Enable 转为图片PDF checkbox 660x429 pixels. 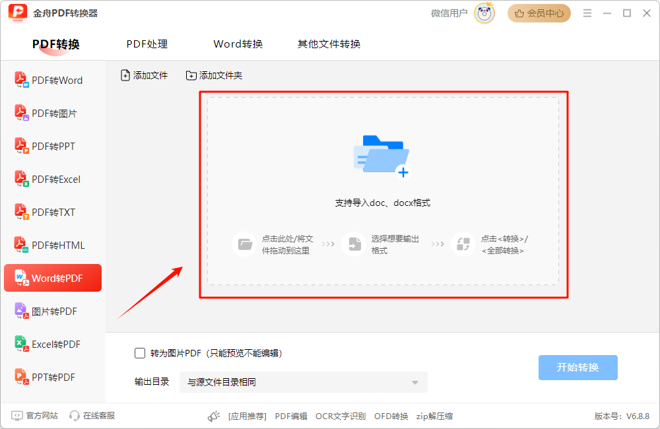point(140,353)
